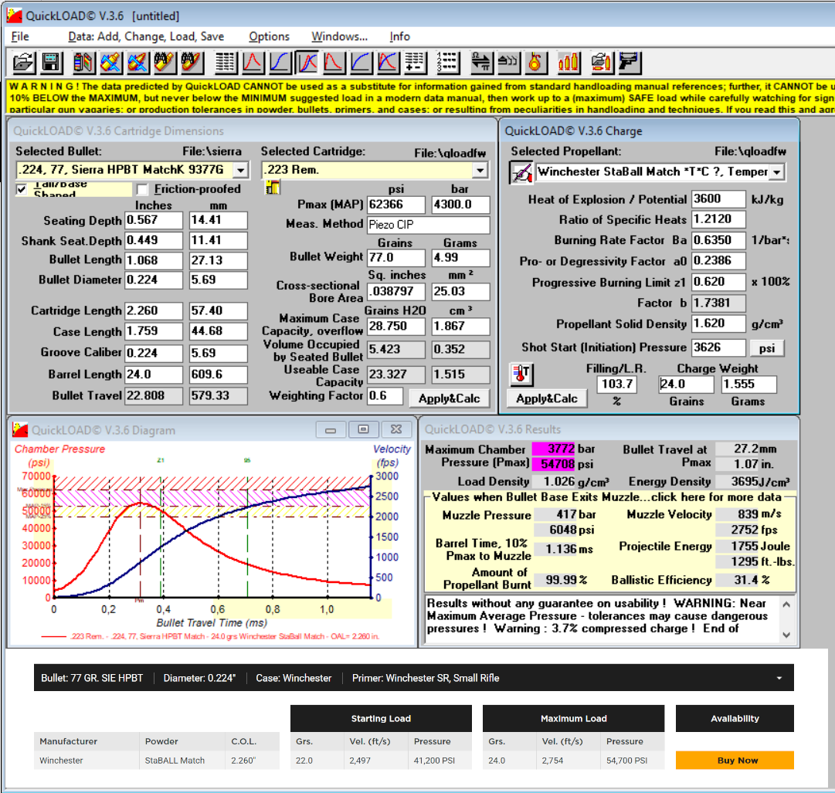Click the small yellow icon below Selected Cartridge
Viewport: 835px width, 793px height.
pyautogui.click(x=273, y=188)
